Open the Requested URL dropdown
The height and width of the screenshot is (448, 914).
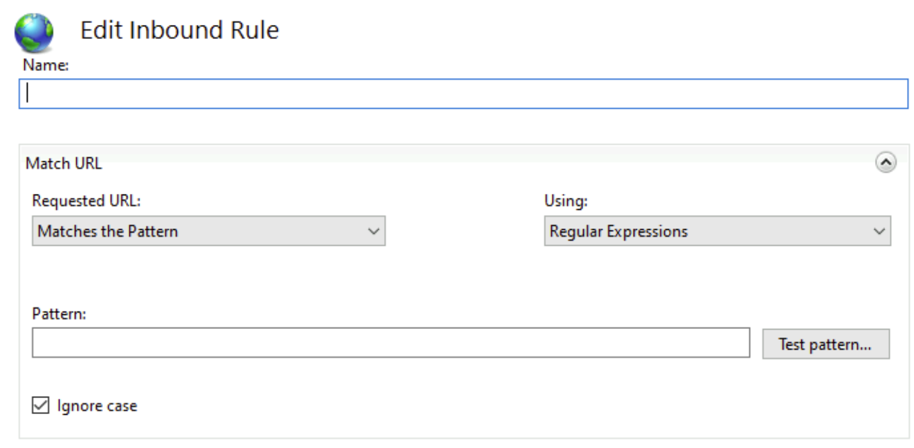click(208, 231)
